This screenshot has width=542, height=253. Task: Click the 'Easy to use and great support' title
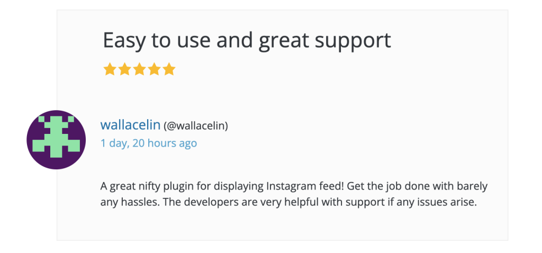[247, 40]
